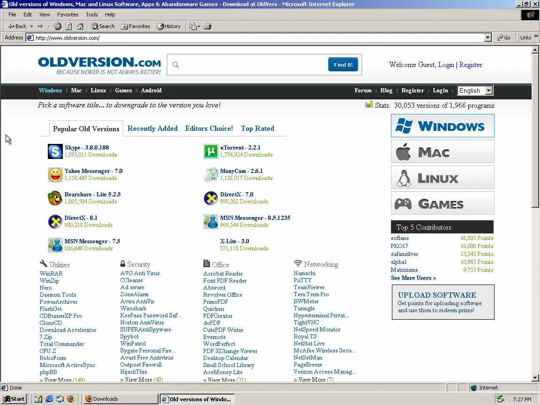
Task: Click the Upload Software box
Action: [443, 302]
